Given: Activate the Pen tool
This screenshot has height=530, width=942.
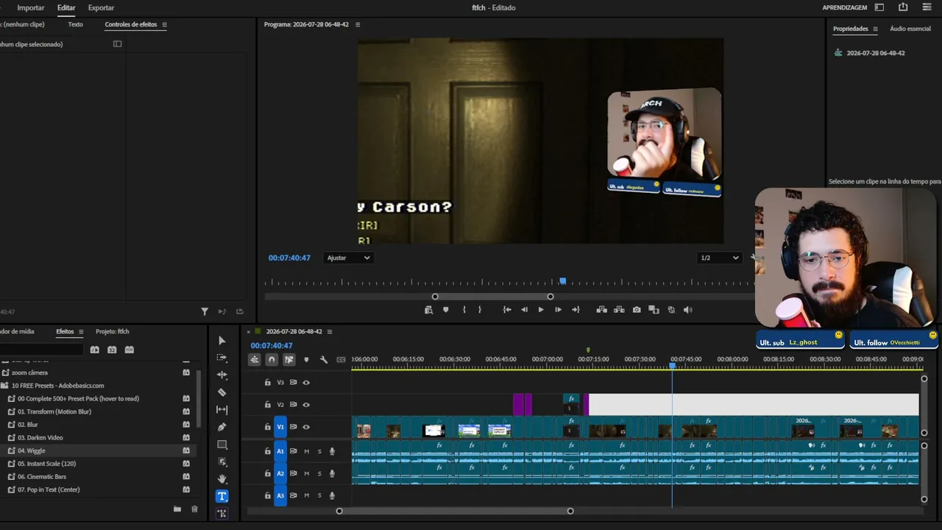Looking at the screenshot, I should coord(222,427).
